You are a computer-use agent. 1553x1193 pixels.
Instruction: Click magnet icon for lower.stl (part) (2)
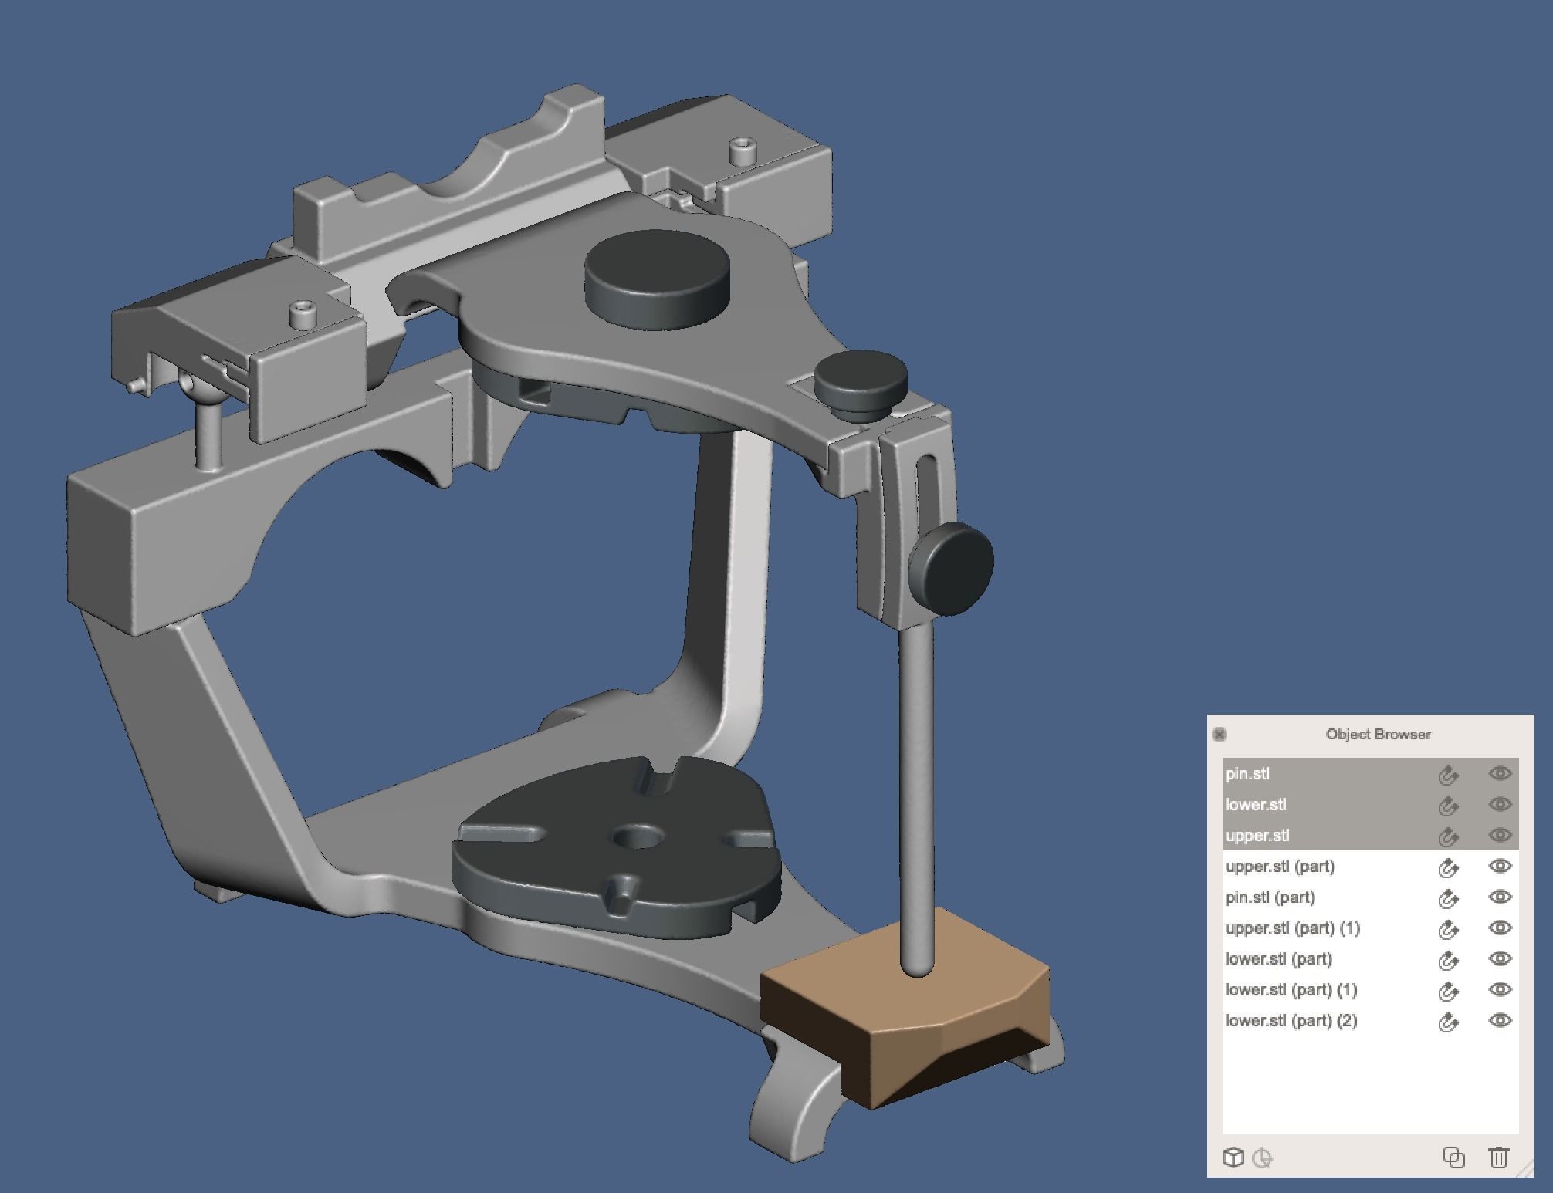1448,1022
